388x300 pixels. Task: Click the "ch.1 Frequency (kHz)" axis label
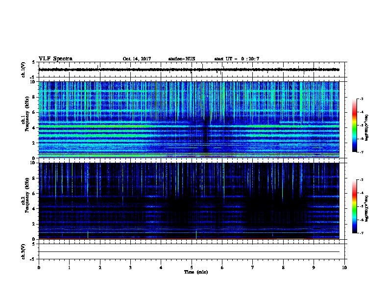[x=25, y=114]
